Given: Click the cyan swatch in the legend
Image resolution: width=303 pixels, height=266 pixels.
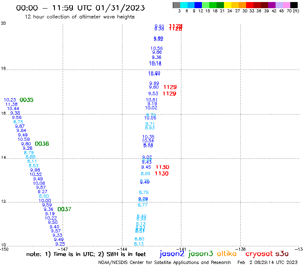Looking at the screenshot, I should pos(183,5).
